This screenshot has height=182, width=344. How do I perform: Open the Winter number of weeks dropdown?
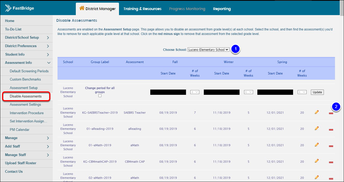pyautogui.click(x=248, y=92)
